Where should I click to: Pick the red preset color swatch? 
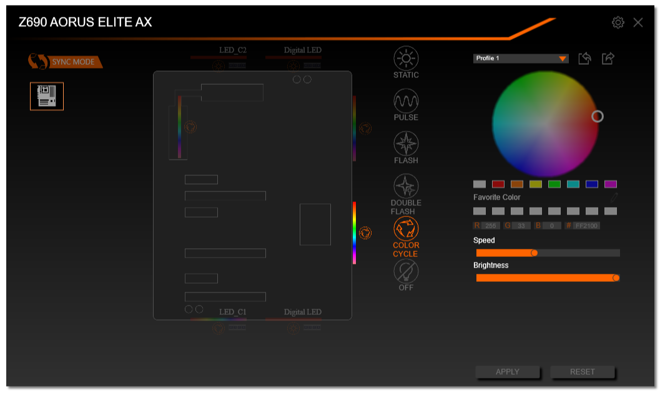point(498,184)
